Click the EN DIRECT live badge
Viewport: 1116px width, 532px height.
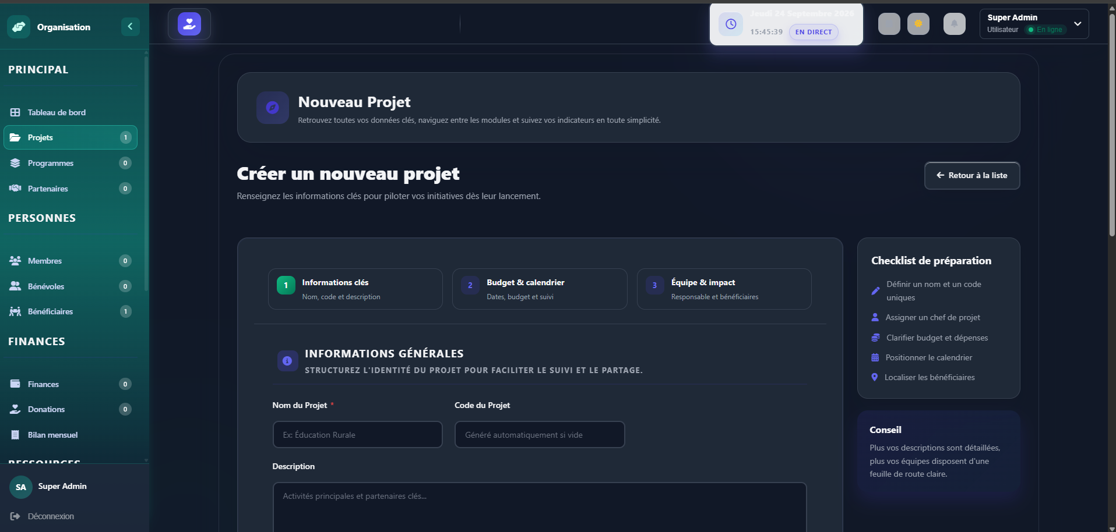point(814,32)
